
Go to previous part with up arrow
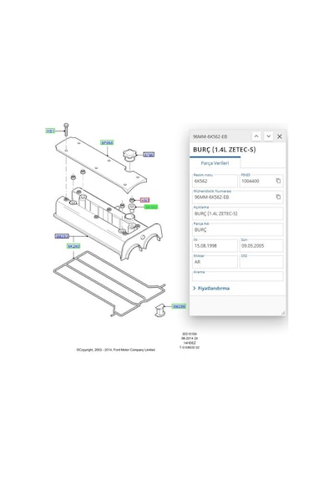tap(256, 136)
